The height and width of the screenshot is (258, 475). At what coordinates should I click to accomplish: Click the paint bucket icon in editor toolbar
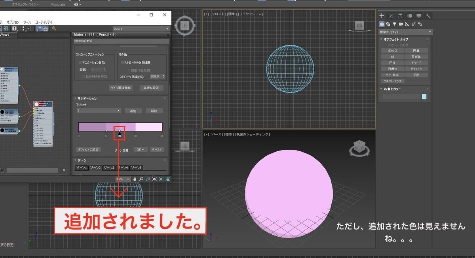pyautogui.click(x=54, y=29)
